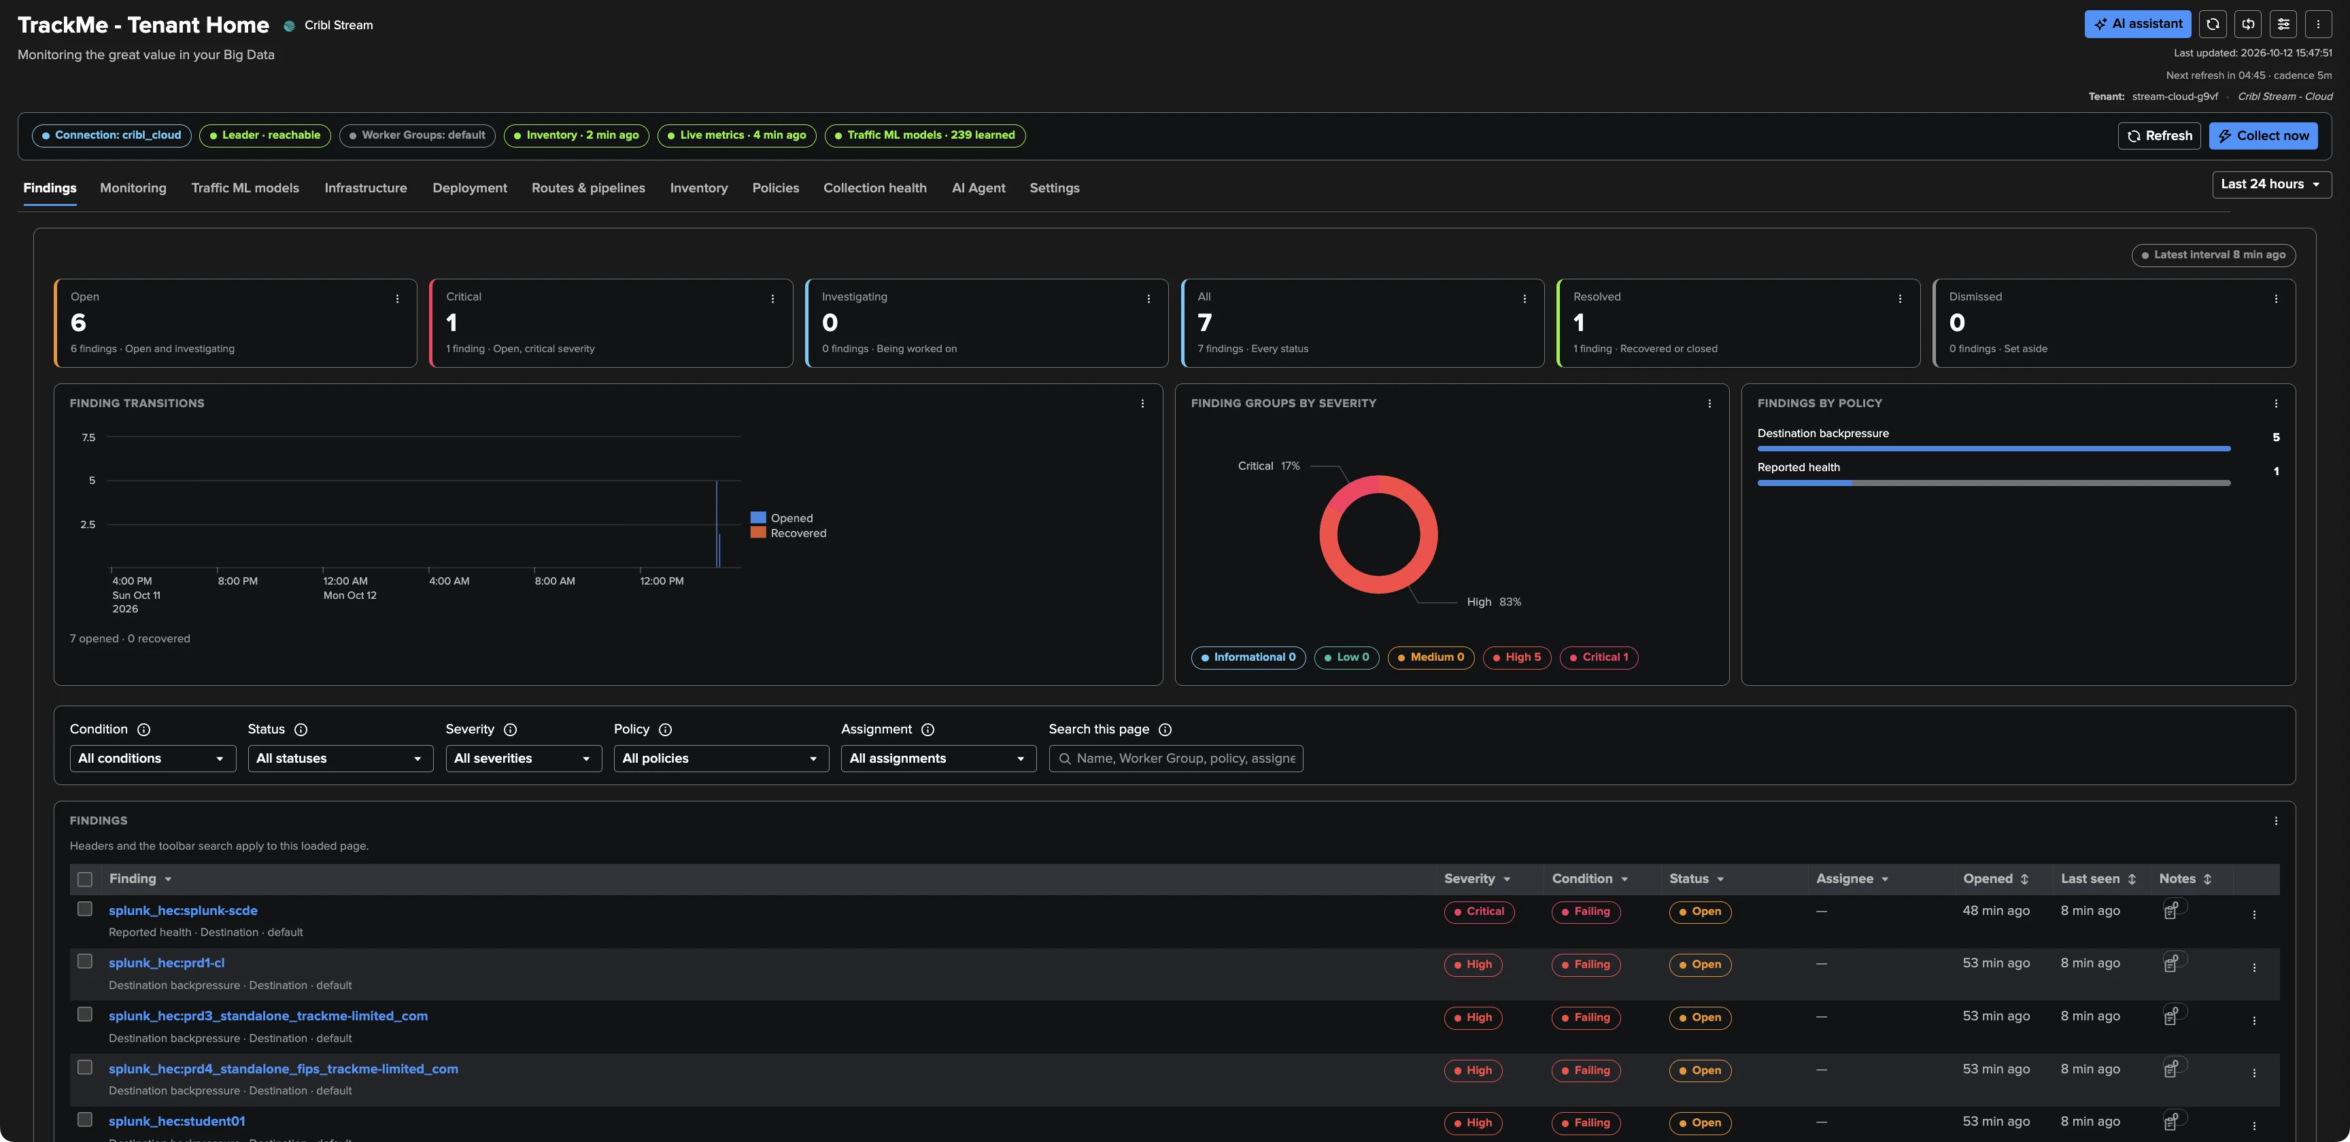Open Finding Transitions panel menu
The image size is (2350, 1142).
1142,403
